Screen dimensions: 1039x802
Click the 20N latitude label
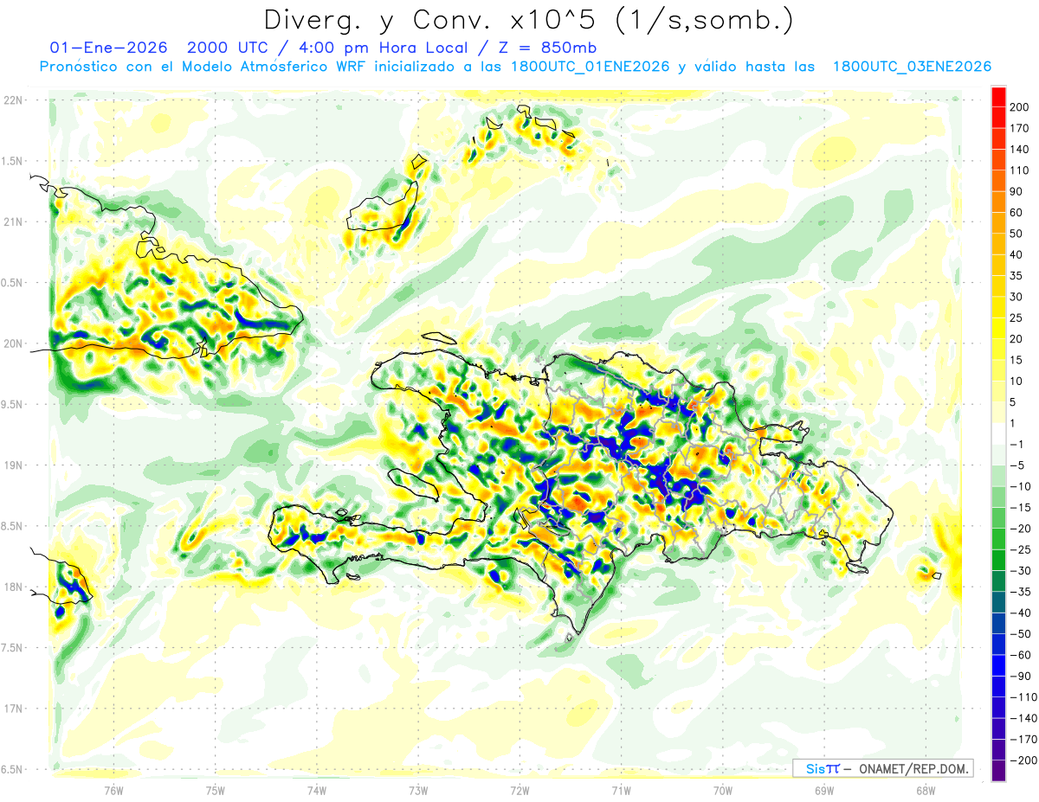(x=13, y=343)
